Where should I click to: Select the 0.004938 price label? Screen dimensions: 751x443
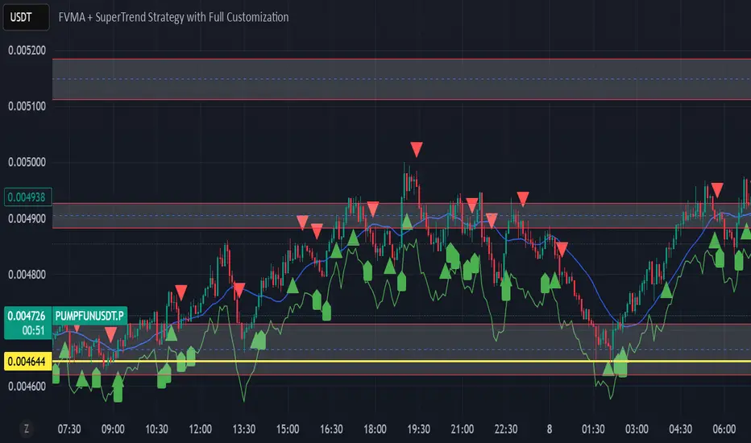27,197
